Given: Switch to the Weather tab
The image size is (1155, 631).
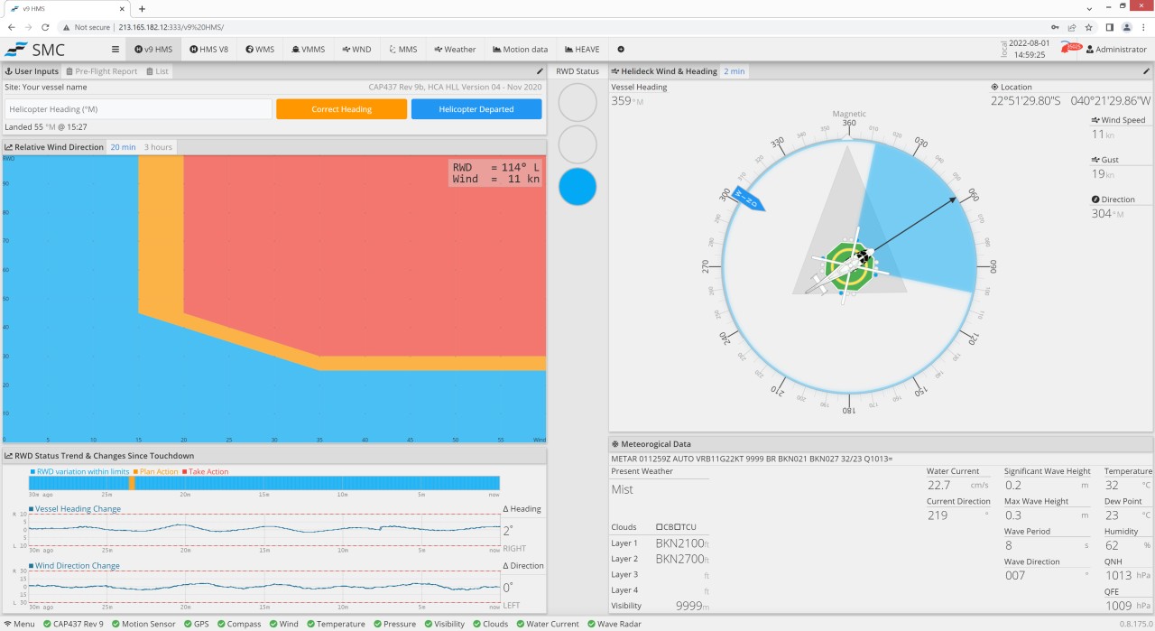Looking at the screenshot, I should click(455, 50).
